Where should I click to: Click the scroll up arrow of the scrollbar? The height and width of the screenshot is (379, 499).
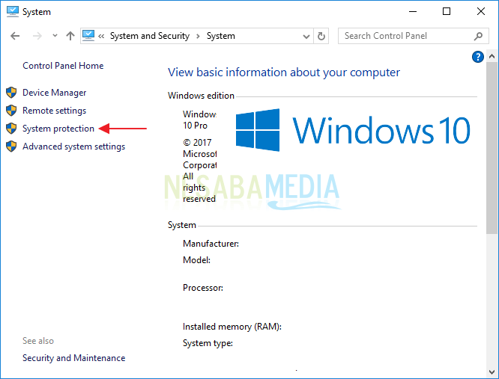point(492,57)
